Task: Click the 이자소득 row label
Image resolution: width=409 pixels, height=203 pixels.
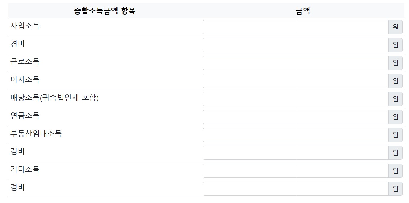Action: pyautogui.click(x=25, y=80)
